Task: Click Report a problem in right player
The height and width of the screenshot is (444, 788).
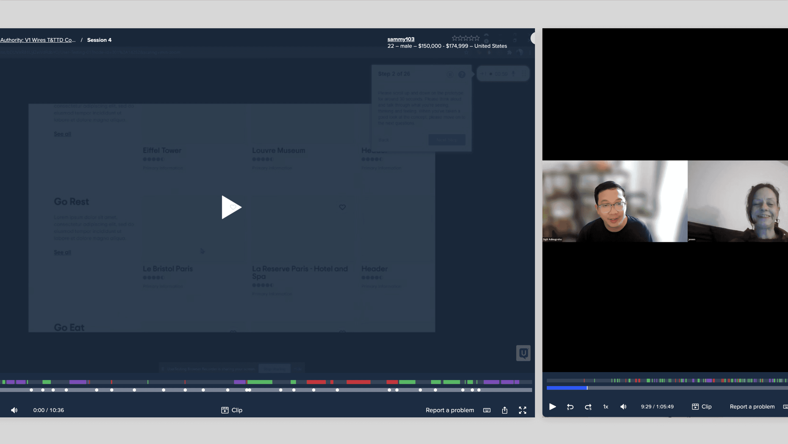Action: pyautogui.click(x=752, y=407)
